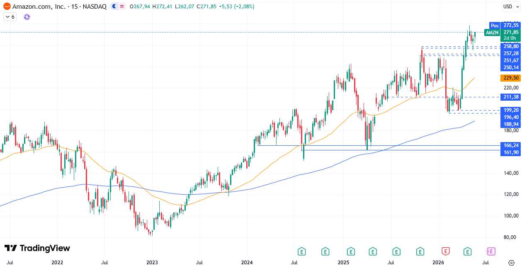Expand the collapsed indicators legend showing 6
This screenshot has width=522, height=268.
[x=10, y=17]
